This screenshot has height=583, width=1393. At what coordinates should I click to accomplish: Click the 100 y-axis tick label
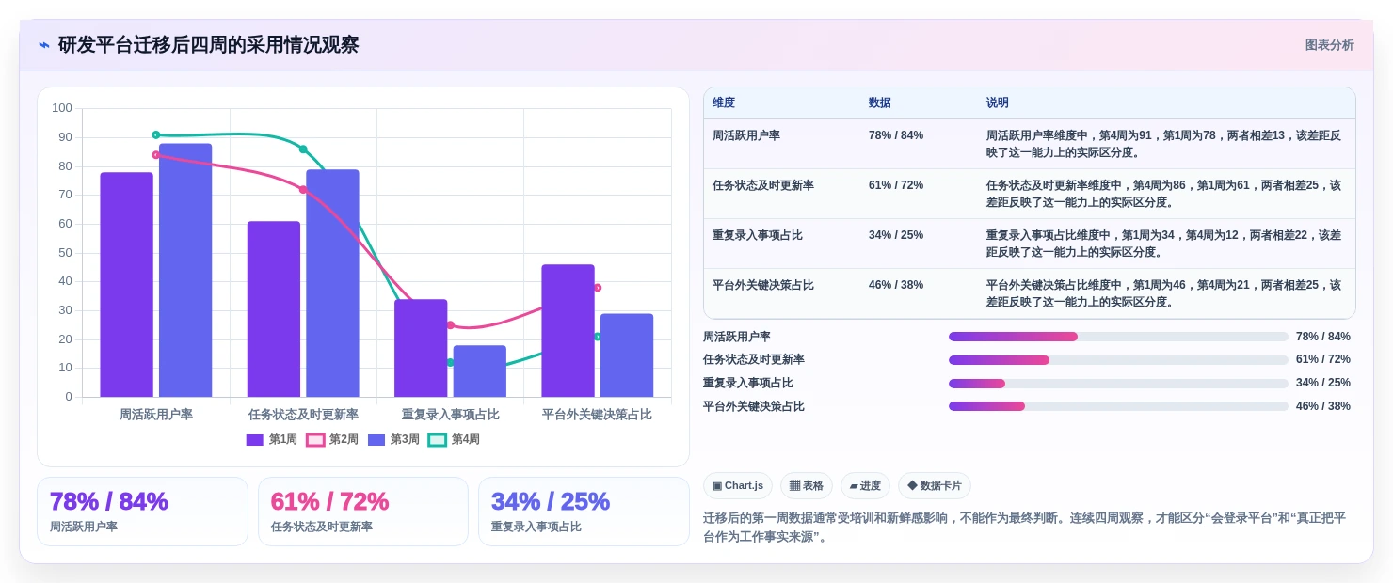[x=62, y=108]
